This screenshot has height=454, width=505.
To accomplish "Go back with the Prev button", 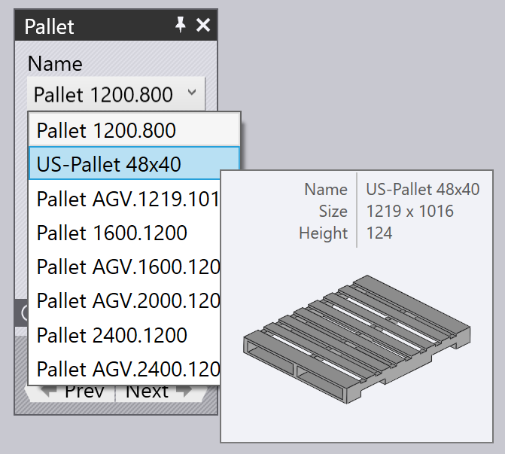I will (x=71, y=393).
